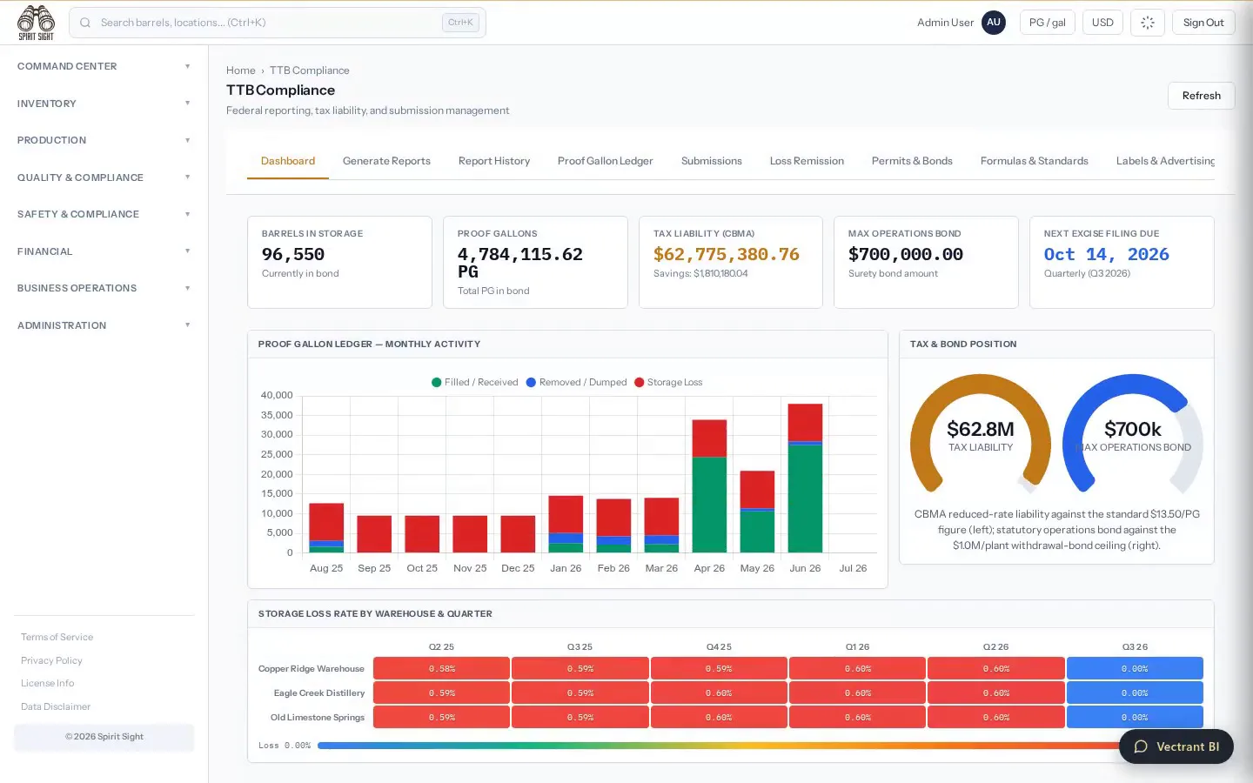This screenshot has width=1253, height=783.
Task: Click the Max Operations Bond gauge
Action: click(1133, 435)
